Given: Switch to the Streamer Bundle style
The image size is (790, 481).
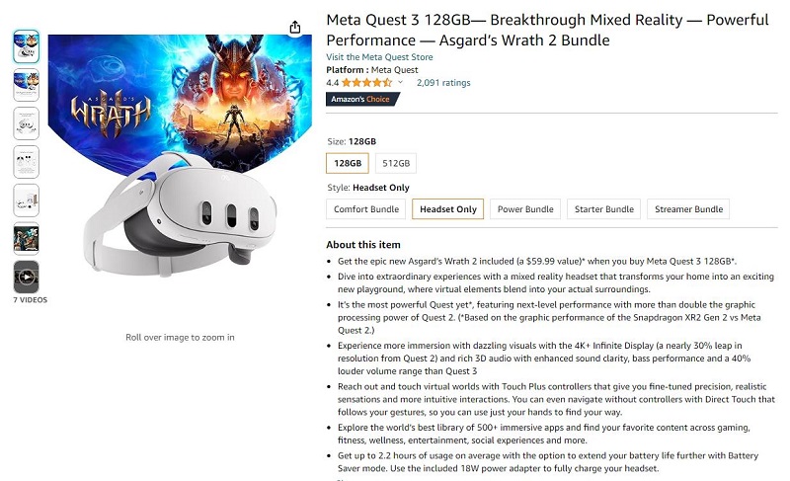Looking at the screenshot, I should point(688,209).
